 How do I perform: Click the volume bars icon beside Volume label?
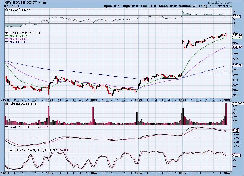click(7, 103)
